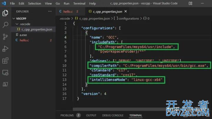Open the Extensions view
Viewport: 212px width, 119px height.
tap(5, 61)
